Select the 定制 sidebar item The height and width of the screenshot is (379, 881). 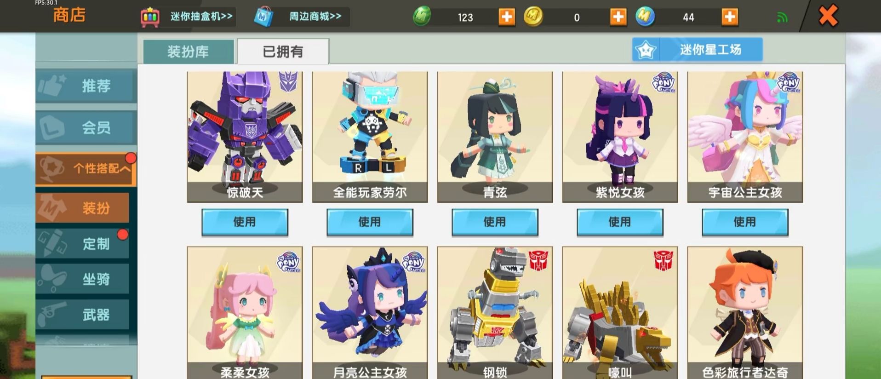[83, 243]
